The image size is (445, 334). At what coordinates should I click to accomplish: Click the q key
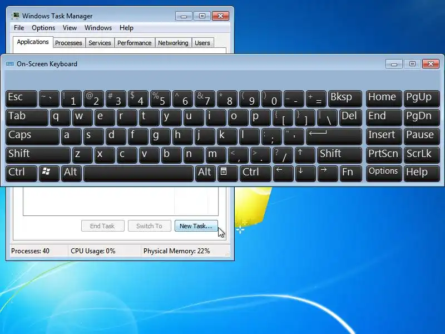(60, 117)
